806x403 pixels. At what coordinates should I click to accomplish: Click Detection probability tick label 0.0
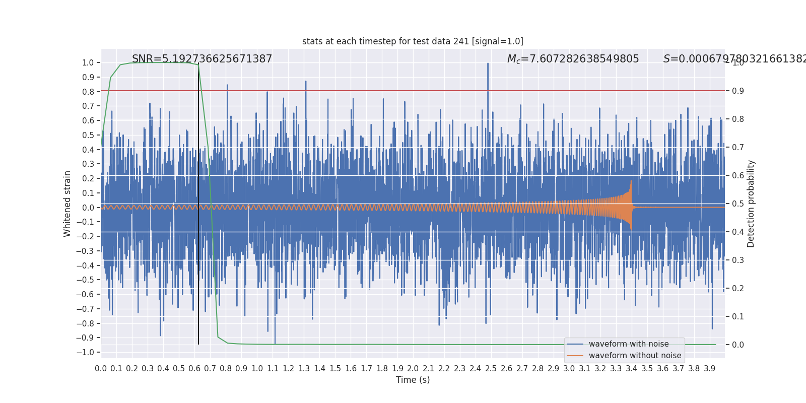[738, 345]
